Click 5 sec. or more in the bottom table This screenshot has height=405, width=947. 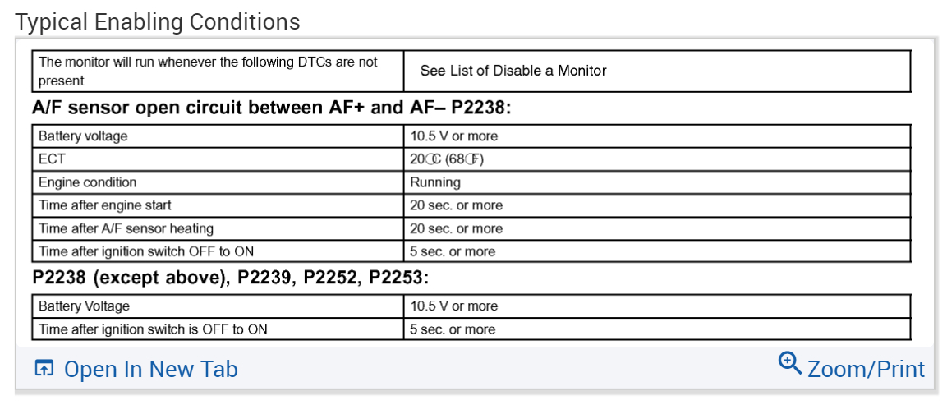pyautogui.click(x=453, y=329)
